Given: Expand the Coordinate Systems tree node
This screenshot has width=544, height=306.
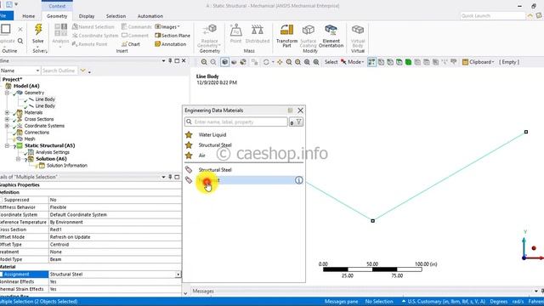Looking at the screenshot, I should pos(7,126).
